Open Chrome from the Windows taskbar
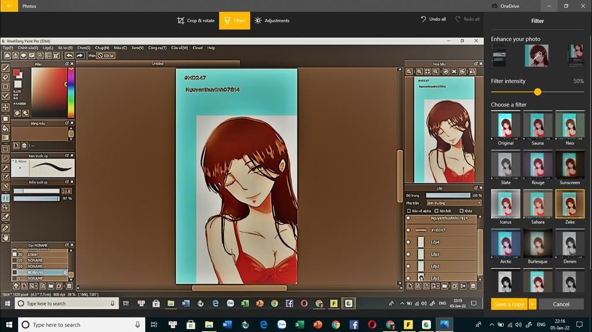Screen dimensions: 592x332 pos(336,324)
